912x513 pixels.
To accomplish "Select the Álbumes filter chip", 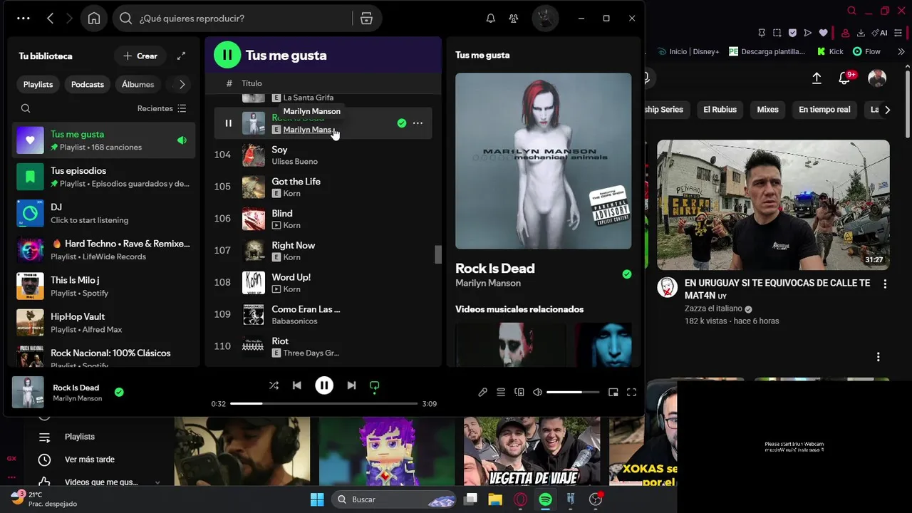I will pyautogui.click(x=138, y=84).
